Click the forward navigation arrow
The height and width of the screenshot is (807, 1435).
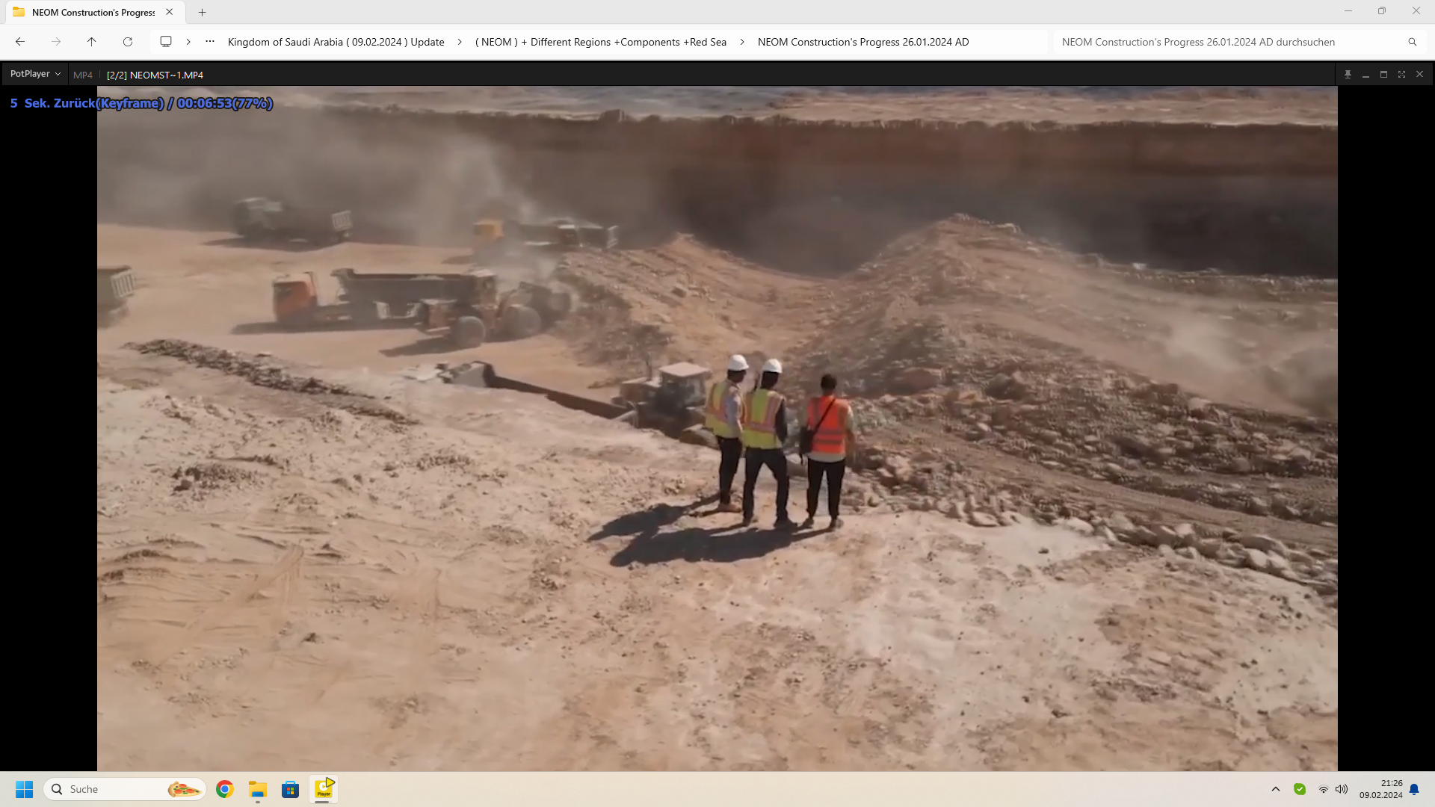(x=56, y=42)
